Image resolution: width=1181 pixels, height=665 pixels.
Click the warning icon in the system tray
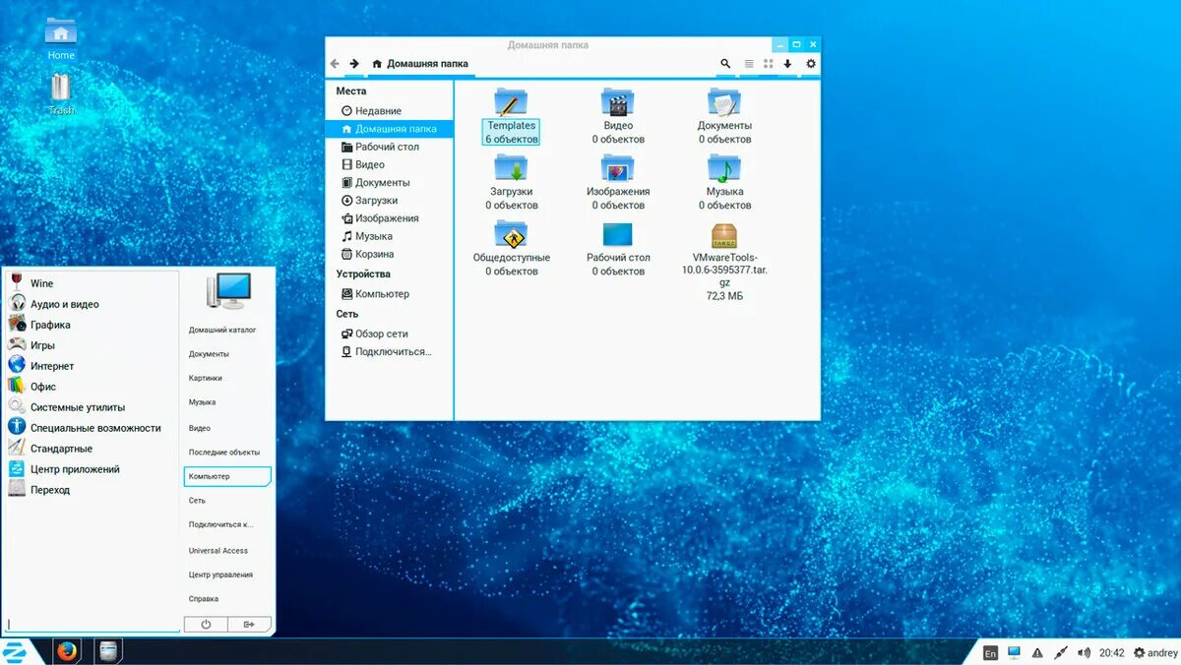pos(1036,651)
